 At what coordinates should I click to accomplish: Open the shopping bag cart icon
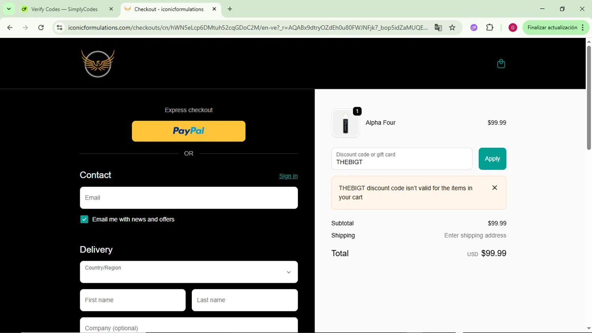point(501,64)
